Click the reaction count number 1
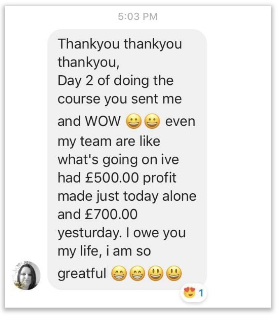 pyautogui.click(x=201, y=293)
